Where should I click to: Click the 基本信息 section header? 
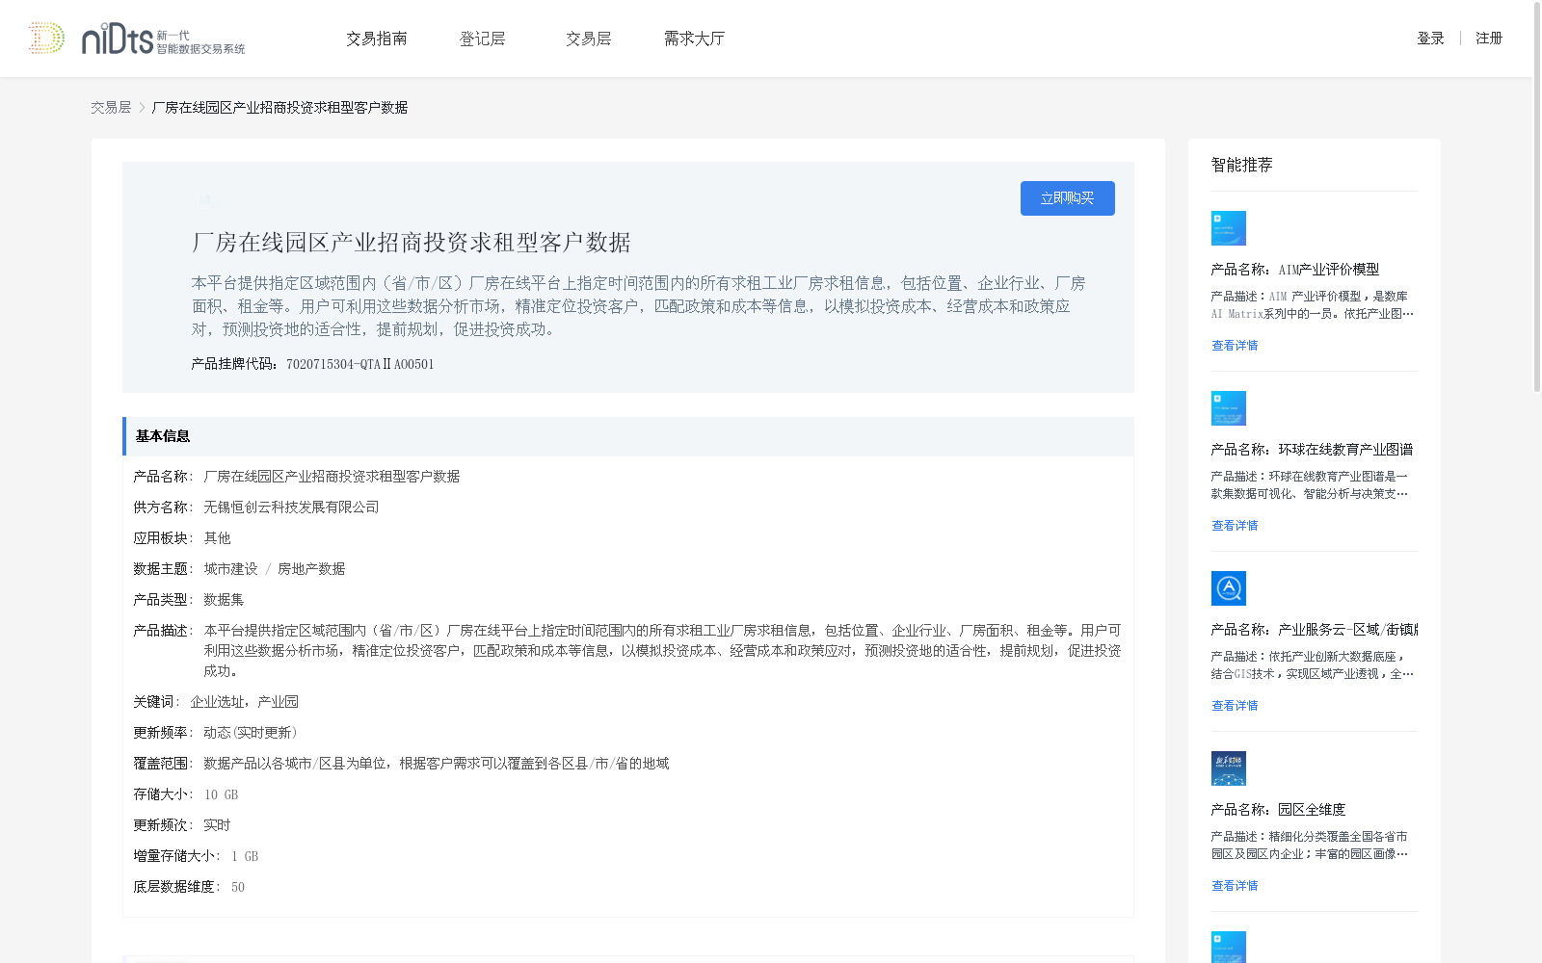(x=628, y=436)
